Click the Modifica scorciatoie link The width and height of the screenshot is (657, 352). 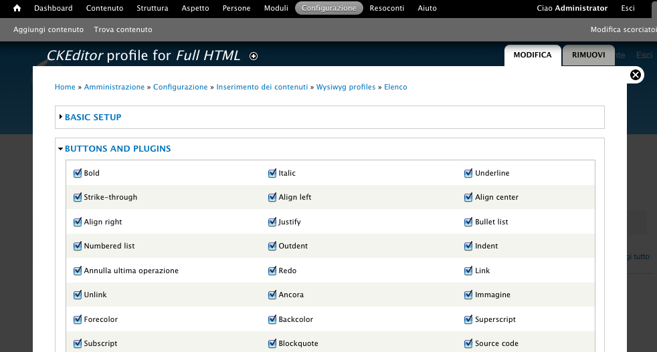[x=624, y=29]
